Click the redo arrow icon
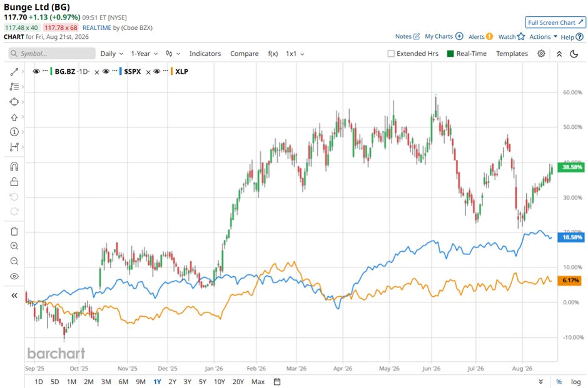 [14, 211]
